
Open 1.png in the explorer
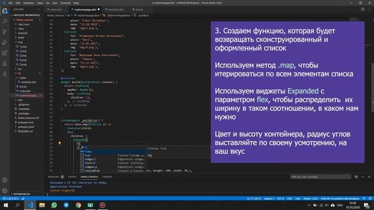point(23,47)
